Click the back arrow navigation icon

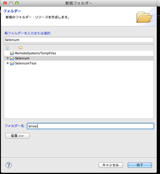coord(14,48)
